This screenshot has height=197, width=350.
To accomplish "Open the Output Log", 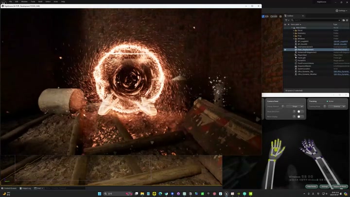I will (x=25, y=188).
